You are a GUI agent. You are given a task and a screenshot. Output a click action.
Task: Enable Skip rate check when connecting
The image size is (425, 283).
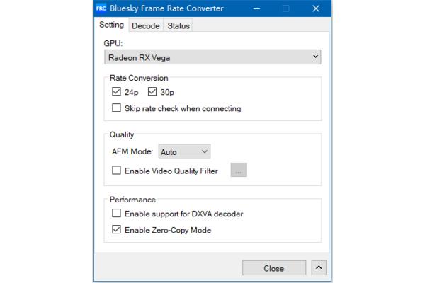[x=117, y=108]
